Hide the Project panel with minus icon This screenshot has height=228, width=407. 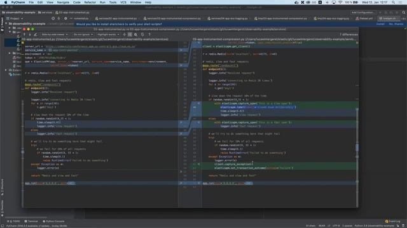click(71, 18)
